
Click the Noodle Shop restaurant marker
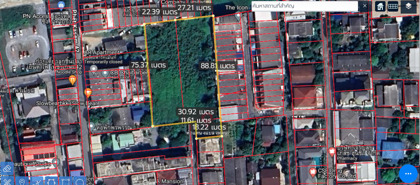pyautogui.click(x=72, y=80)
